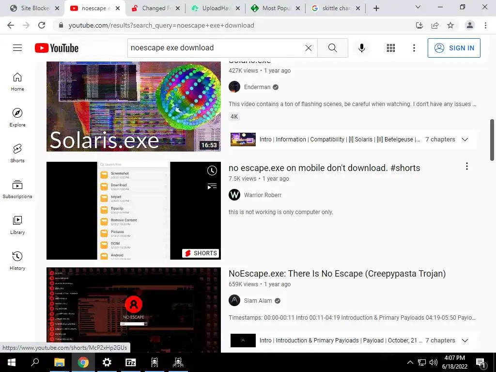The image size is (496, 372).
Task: Close the noescape YouTube tab
Action: click(x=118, y=8)
